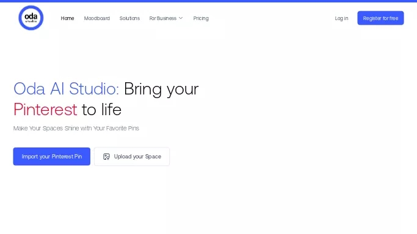Click the Log in link

(x=341, y=18)
